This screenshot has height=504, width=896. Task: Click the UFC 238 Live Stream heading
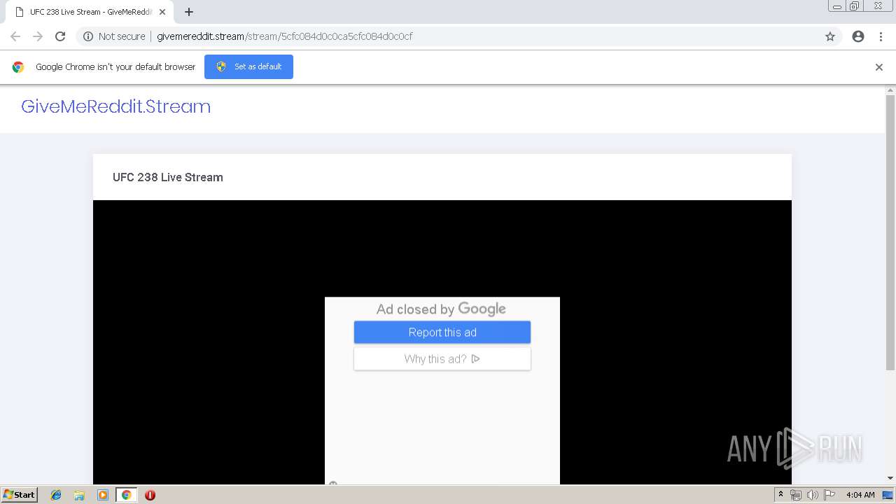coord(168,178)
